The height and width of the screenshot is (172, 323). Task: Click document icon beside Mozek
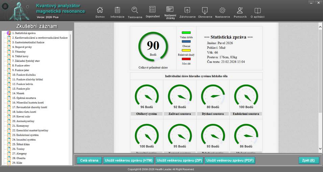(x=9, y=93)
